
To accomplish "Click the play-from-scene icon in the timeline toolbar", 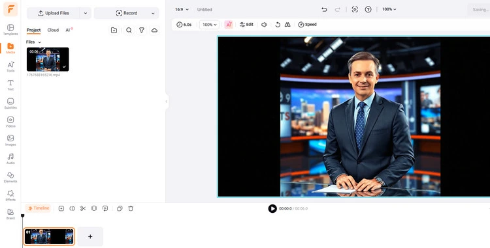I will (x=105, y=208).
